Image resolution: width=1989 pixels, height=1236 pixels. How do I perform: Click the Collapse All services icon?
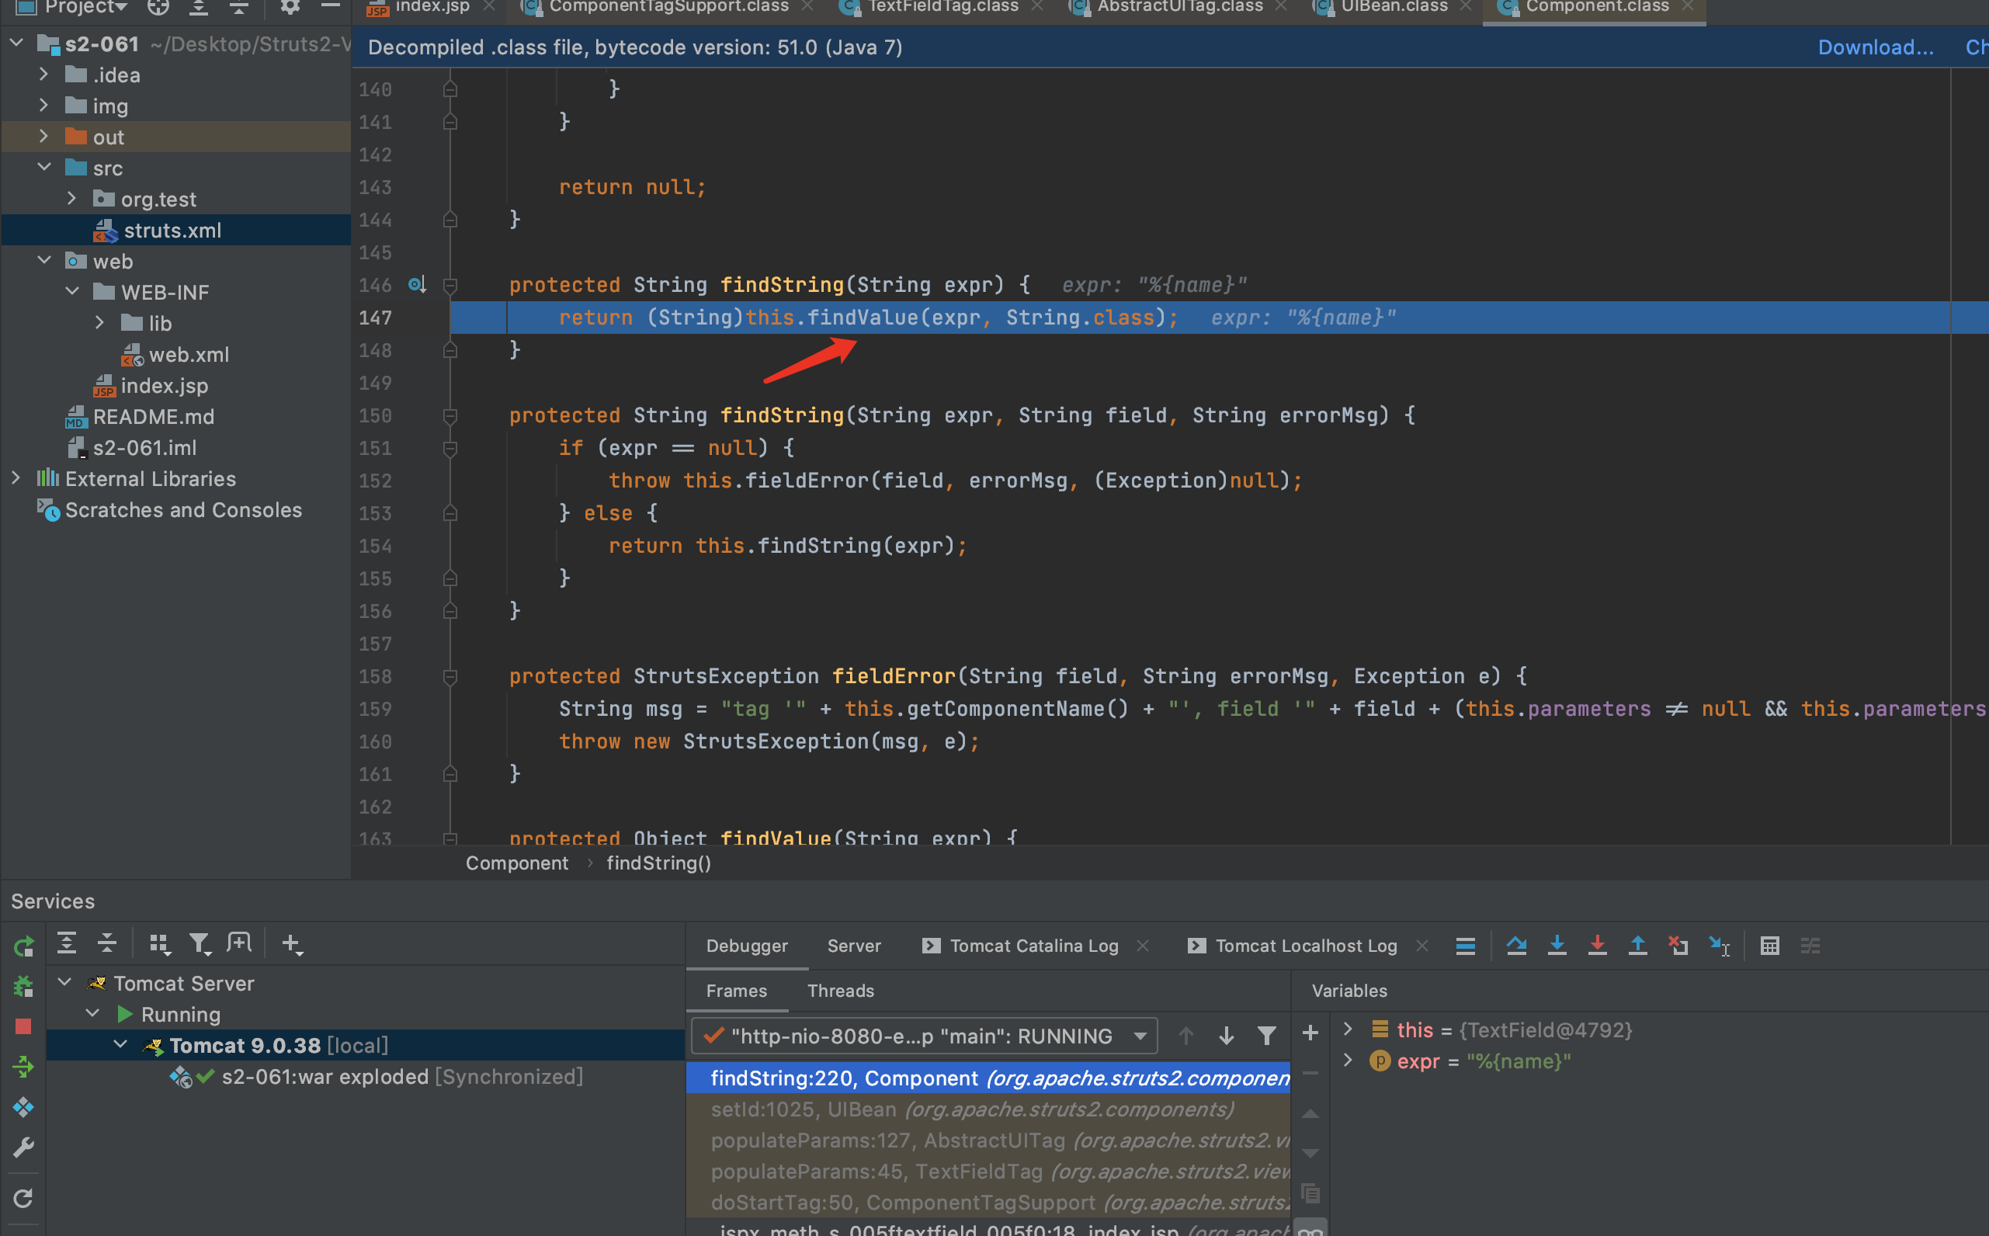coord(107,943)
